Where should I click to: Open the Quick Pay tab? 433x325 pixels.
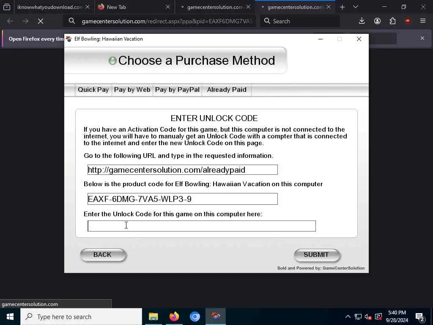93,90
